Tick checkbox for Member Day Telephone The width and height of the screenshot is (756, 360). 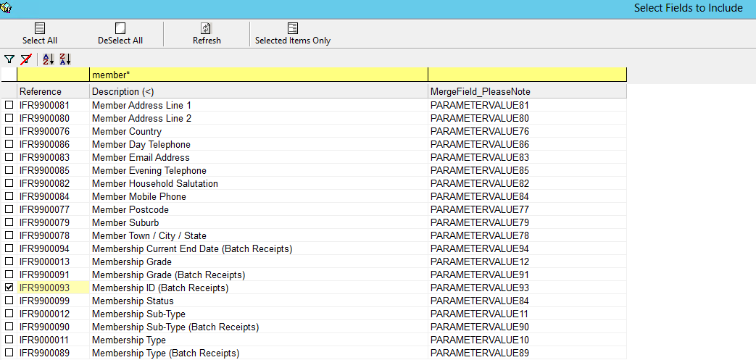point(9,143)
